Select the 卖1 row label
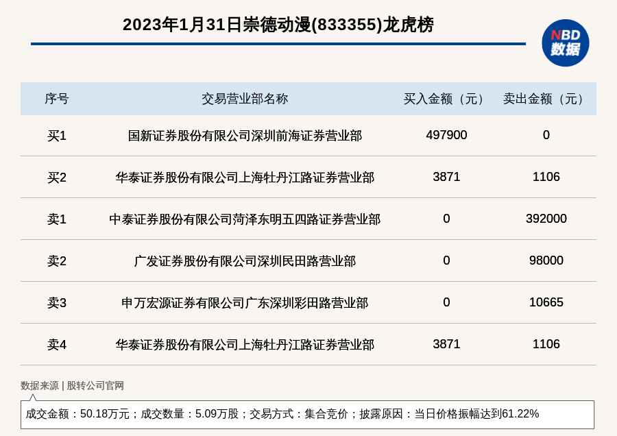This screenshot has width=617, height=436. 57,219
